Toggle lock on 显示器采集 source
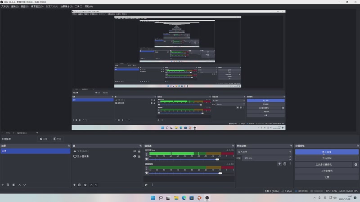This screenshot has height=202, width=360. tap(139, 156)
